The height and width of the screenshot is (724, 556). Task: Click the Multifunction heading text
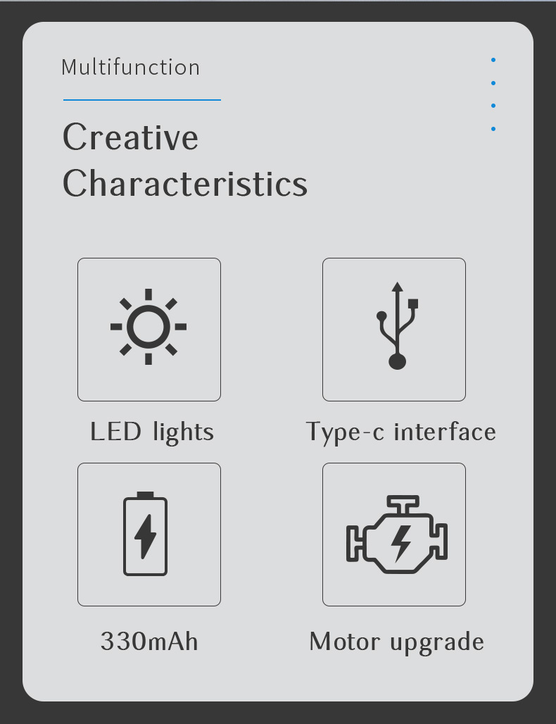click(x=131, y=68)
